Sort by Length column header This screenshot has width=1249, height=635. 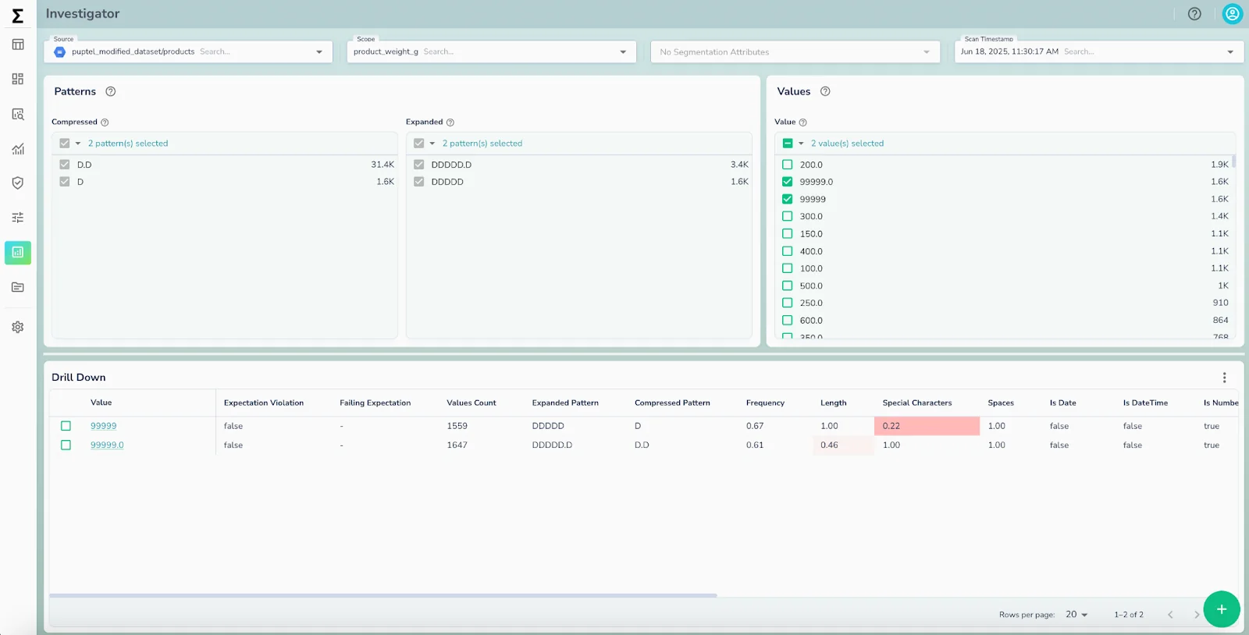(834, 403)
